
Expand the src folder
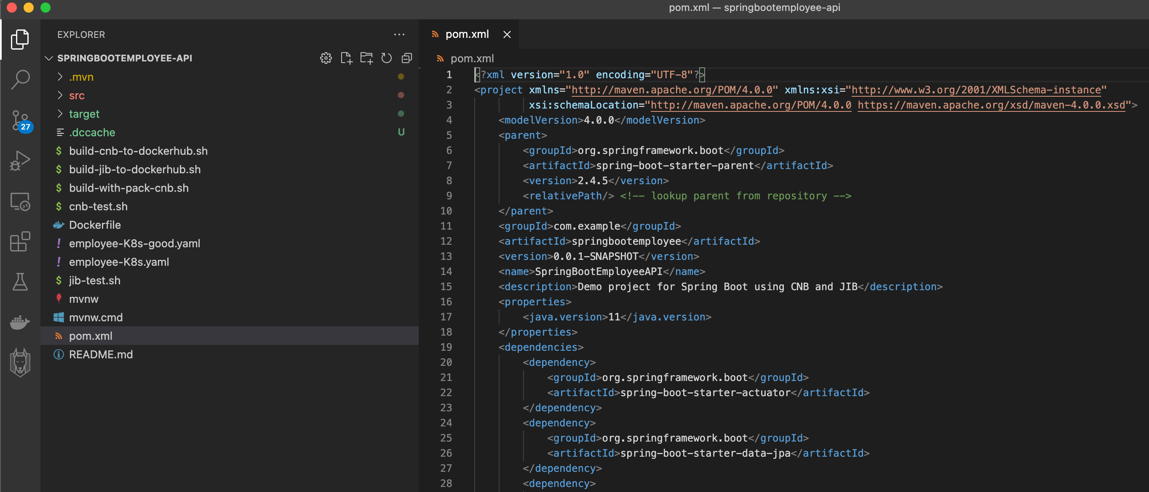229,95
